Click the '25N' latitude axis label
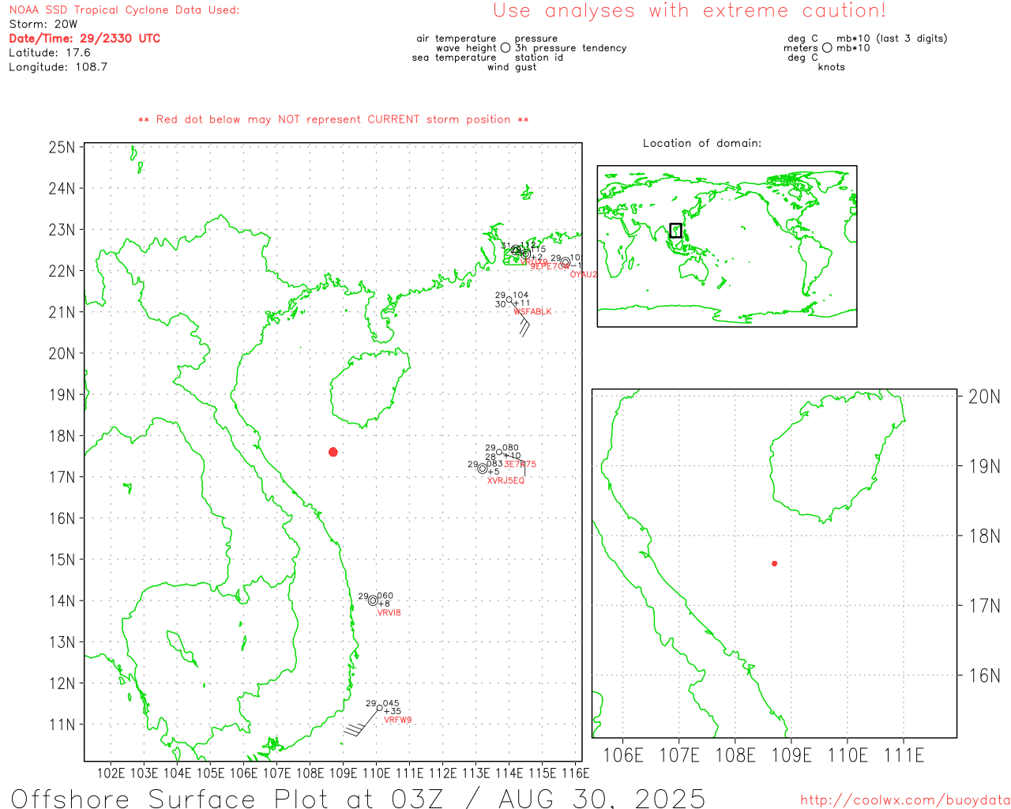This screenshot has width=1011, height=809. coord(62,148)
